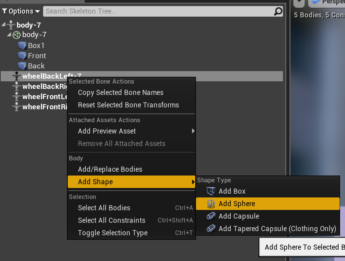Click the Search Skeleton Tree field

pos(159,11)
